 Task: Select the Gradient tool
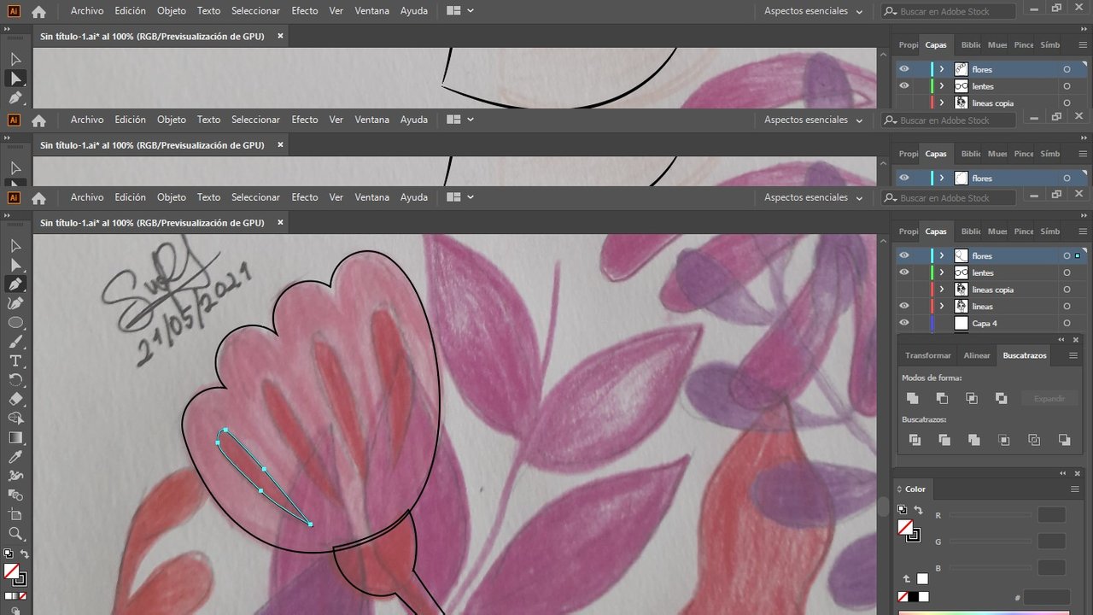click(15, 437)
